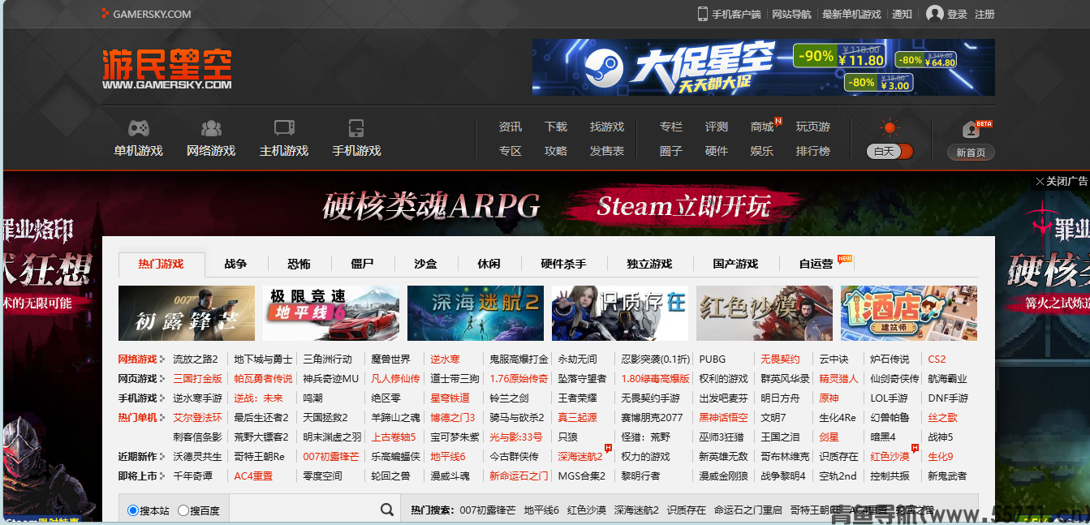Click the user avatar icon beside 登录
The image size is (1090, 525).
click(x=935, y=14)
